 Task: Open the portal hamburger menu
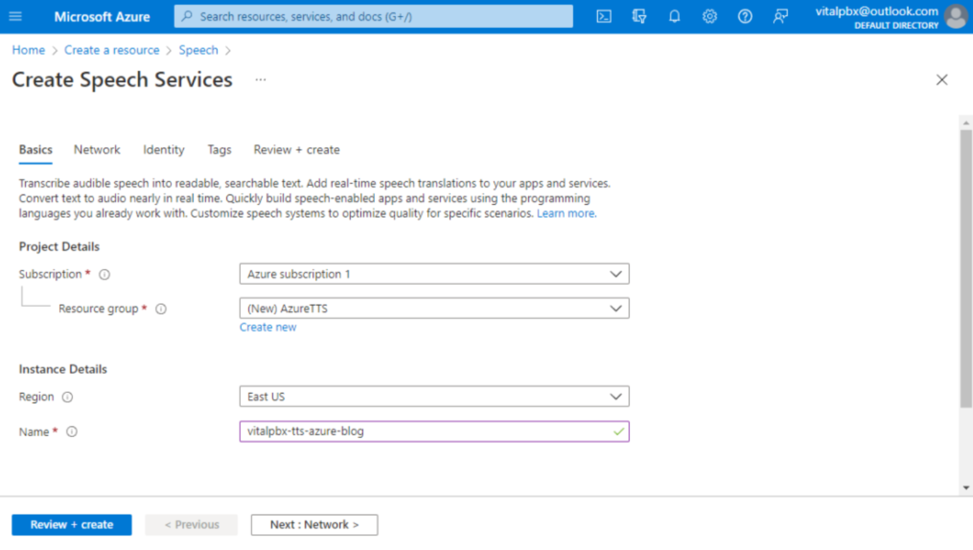15,16
